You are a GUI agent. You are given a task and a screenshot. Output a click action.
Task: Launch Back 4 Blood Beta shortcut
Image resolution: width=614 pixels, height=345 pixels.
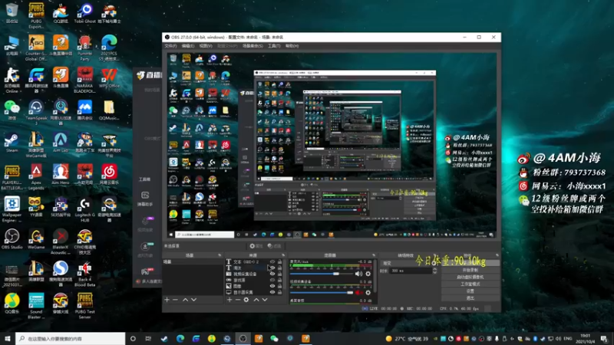84,274
